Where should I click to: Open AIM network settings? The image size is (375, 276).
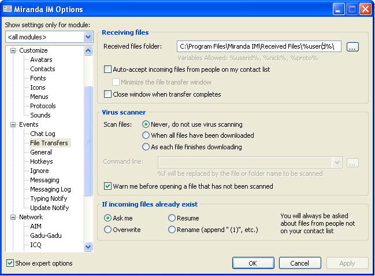coord(36,226)
